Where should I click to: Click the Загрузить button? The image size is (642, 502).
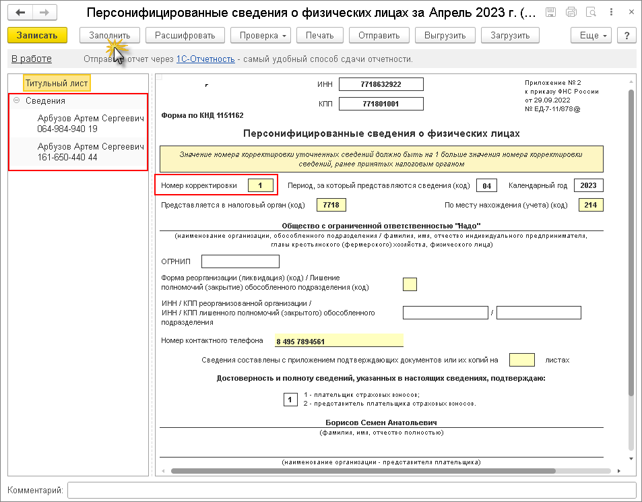pos(510,36)
